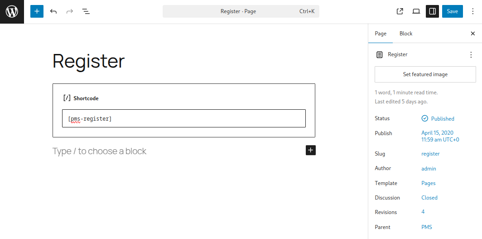482x239 pixels.
Task: Open the Document Overview list icon
Action: coord(86,11)
